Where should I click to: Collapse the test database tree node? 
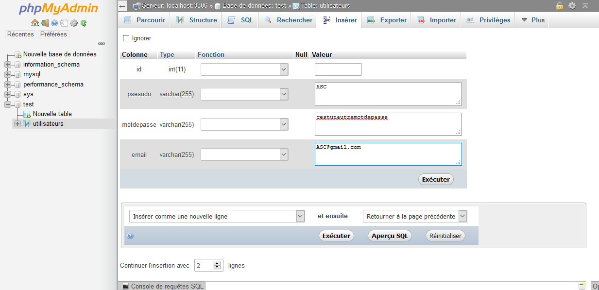pos(8,104)
